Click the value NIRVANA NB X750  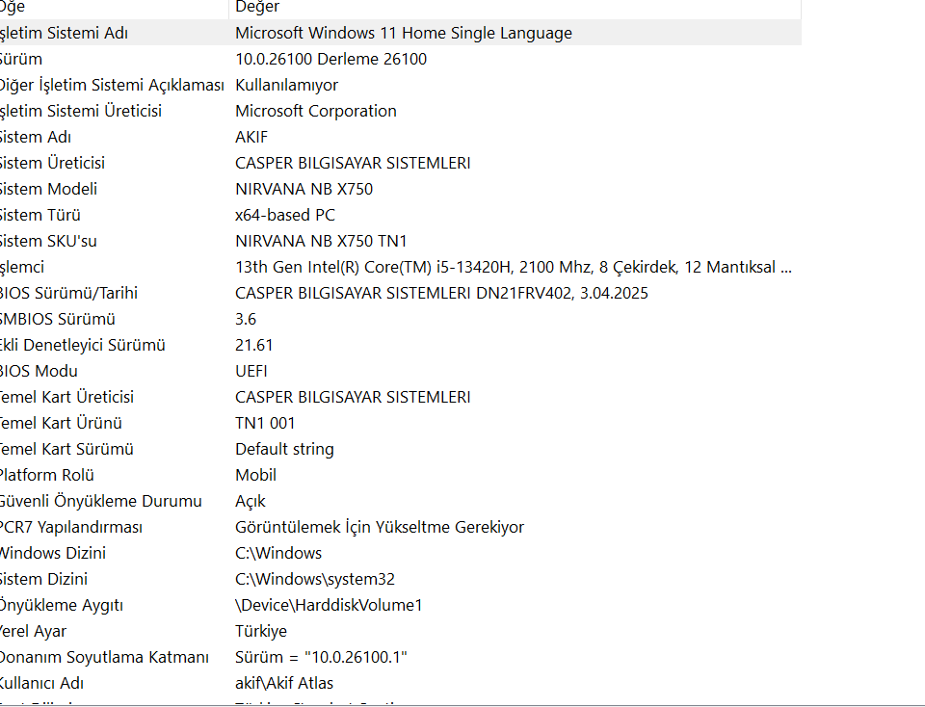(304, 189)
